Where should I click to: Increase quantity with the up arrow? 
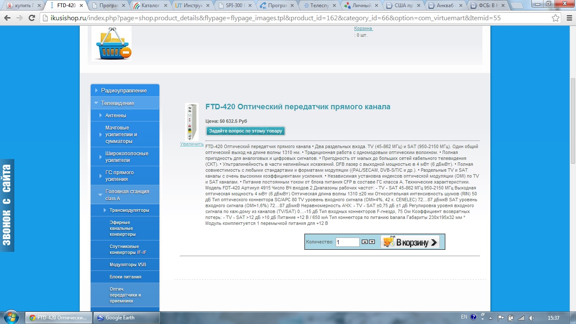[365, 242]
